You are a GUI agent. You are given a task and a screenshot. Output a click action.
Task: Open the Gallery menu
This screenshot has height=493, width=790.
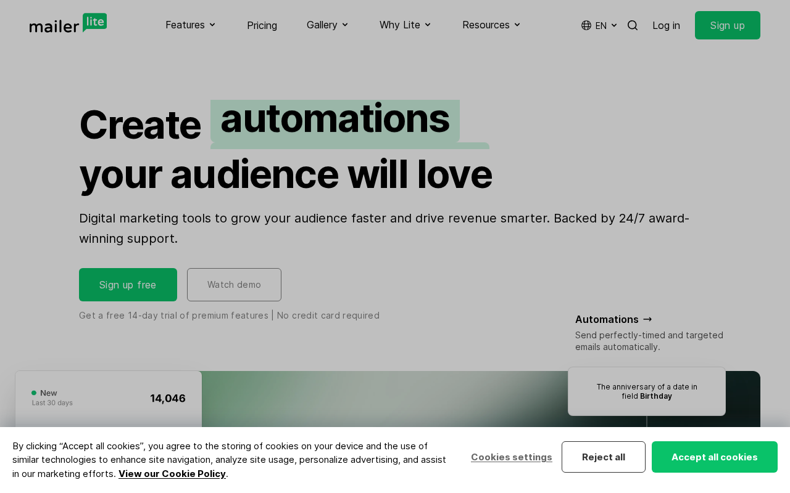point(327,25)
